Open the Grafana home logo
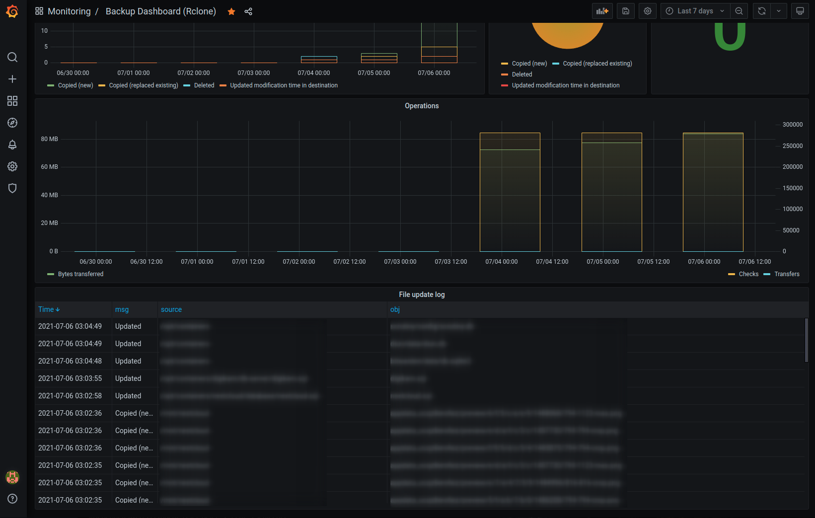This screenshot has width=815, height=518. [x=12, y=11]
